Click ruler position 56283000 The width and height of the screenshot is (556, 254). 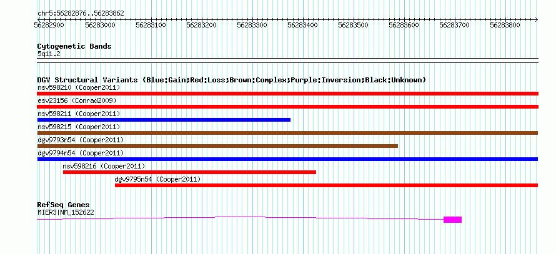click(101, 25)
